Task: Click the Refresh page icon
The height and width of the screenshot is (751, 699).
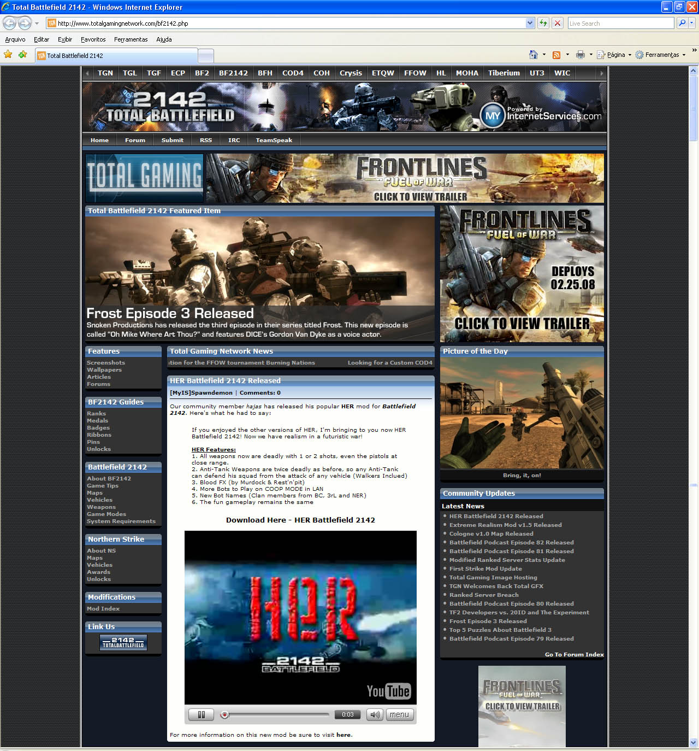Action: point(543,23)
